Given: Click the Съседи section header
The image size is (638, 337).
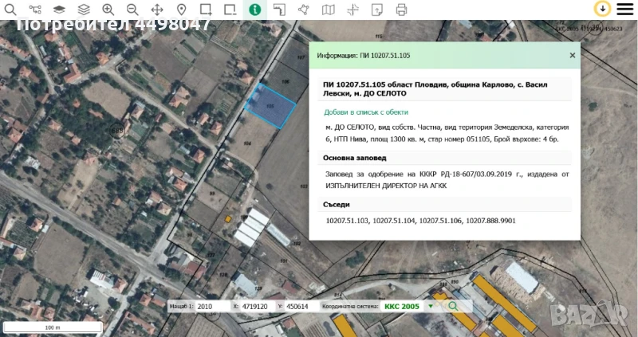Looking at the screenshot, I should point(337,205).
